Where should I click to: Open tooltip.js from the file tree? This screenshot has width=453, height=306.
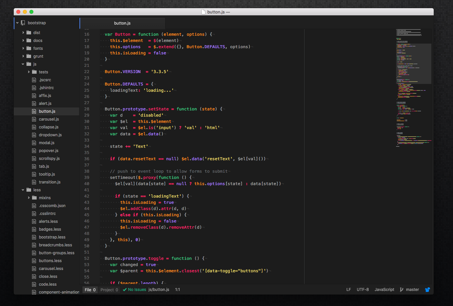pyautogui.click(x=47, y=174)
